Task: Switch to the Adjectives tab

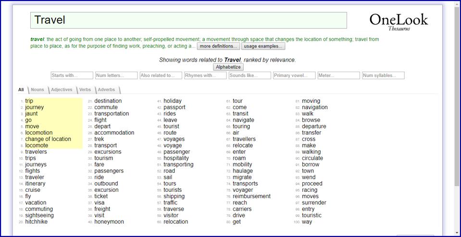Action: [x=62, y=90]
